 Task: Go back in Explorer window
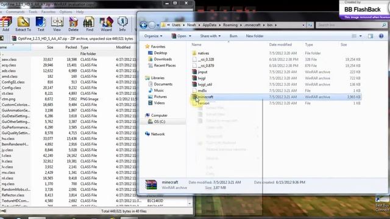144,25
